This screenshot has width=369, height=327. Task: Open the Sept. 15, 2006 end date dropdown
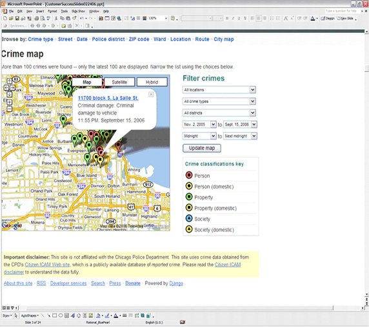[240, 124]
